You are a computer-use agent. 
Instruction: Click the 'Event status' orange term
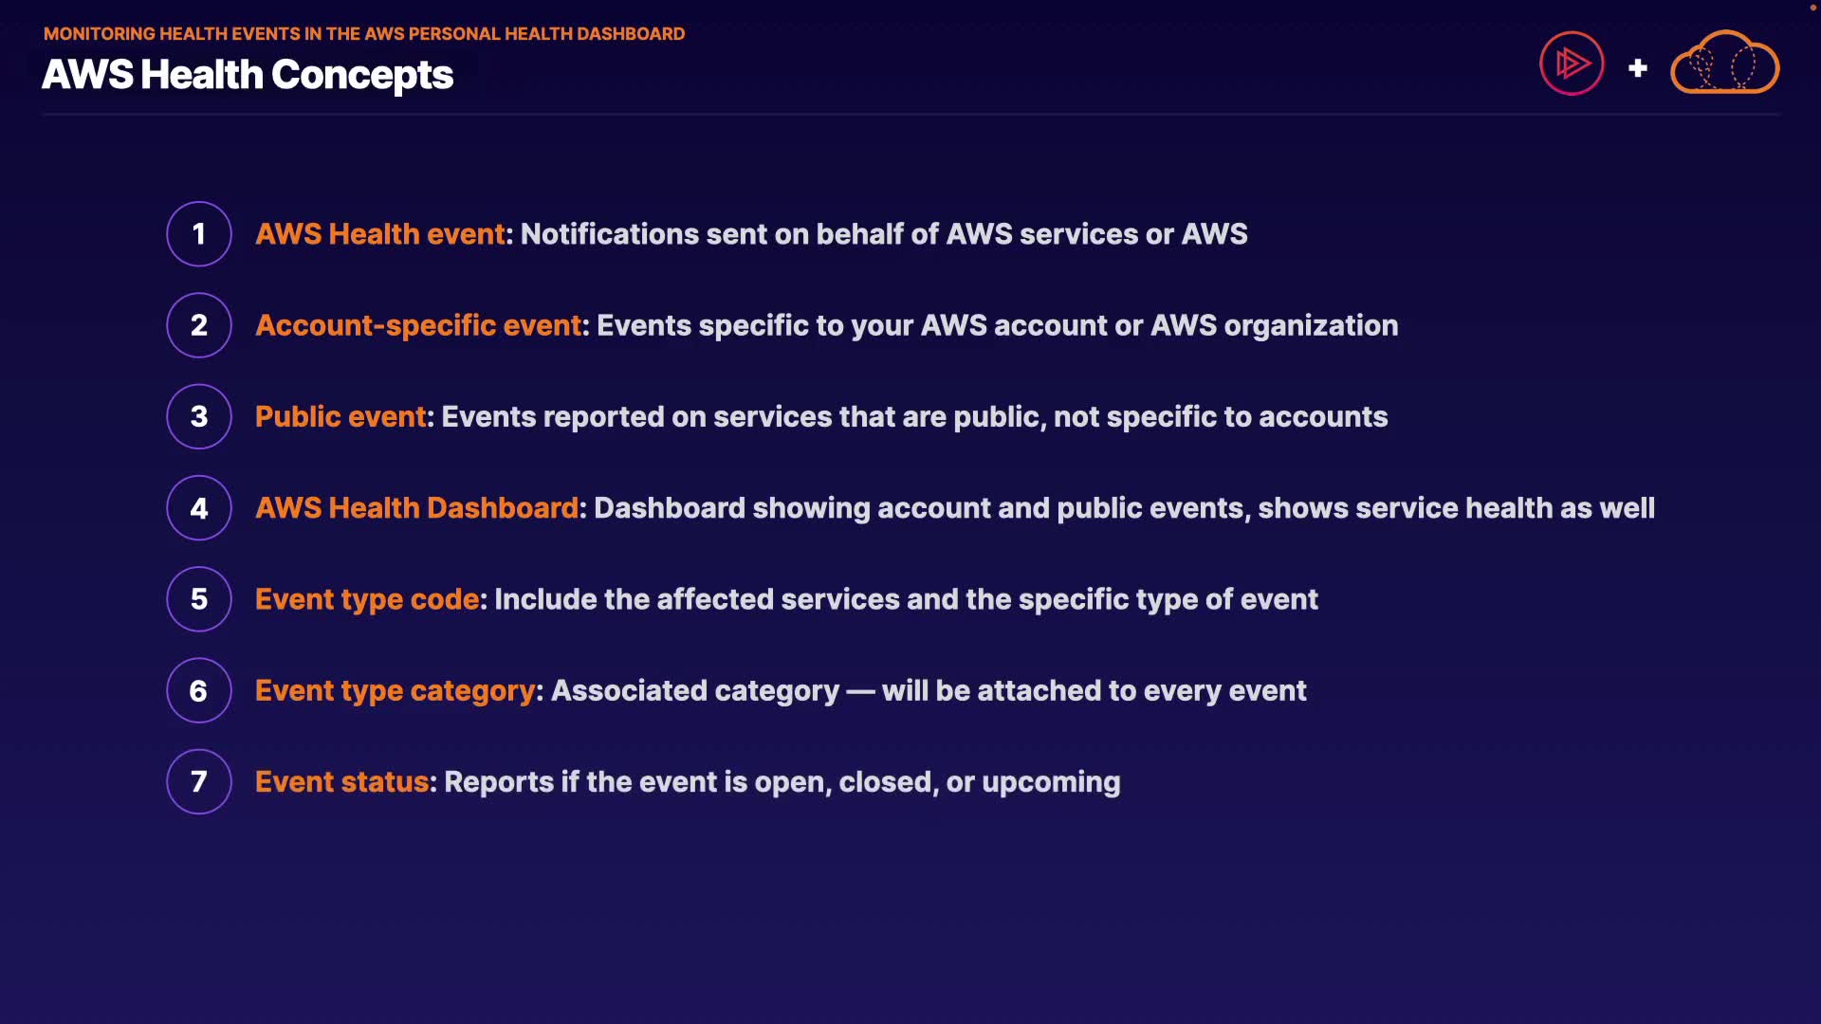point(341,781)
